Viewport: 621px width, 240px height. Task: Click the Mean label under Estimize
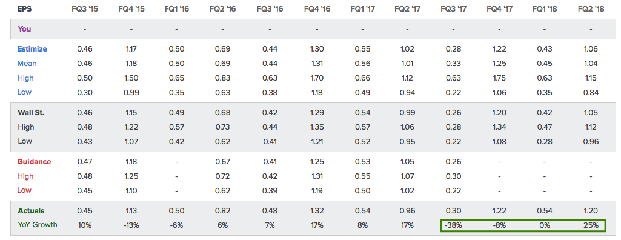[27, 64]
